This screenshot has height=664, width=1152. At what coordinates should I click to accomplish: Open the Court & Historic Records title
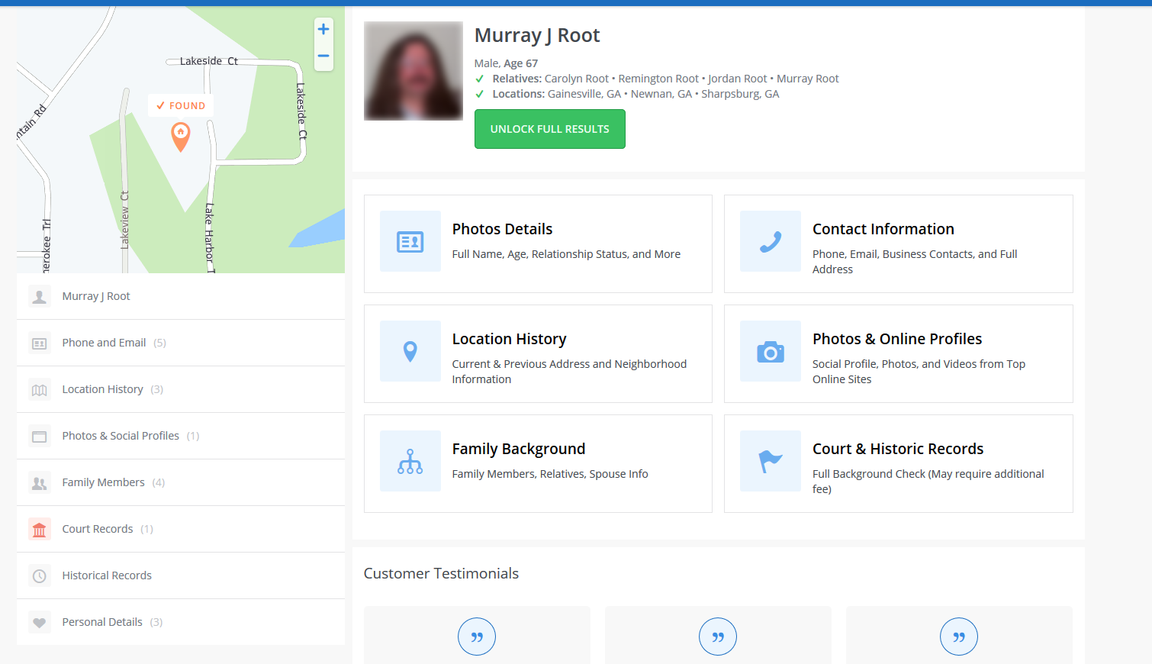(x=898, y=449)
